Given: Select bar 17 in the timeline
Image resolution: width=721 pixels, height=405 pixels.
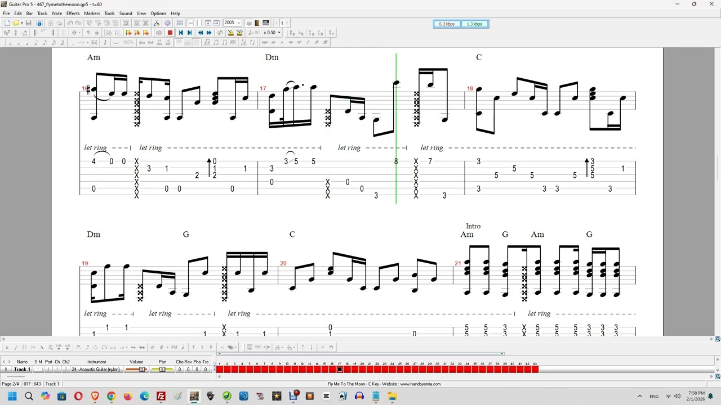Looking at the screenshot, I should pyautogui.click(x=340, y=370).
